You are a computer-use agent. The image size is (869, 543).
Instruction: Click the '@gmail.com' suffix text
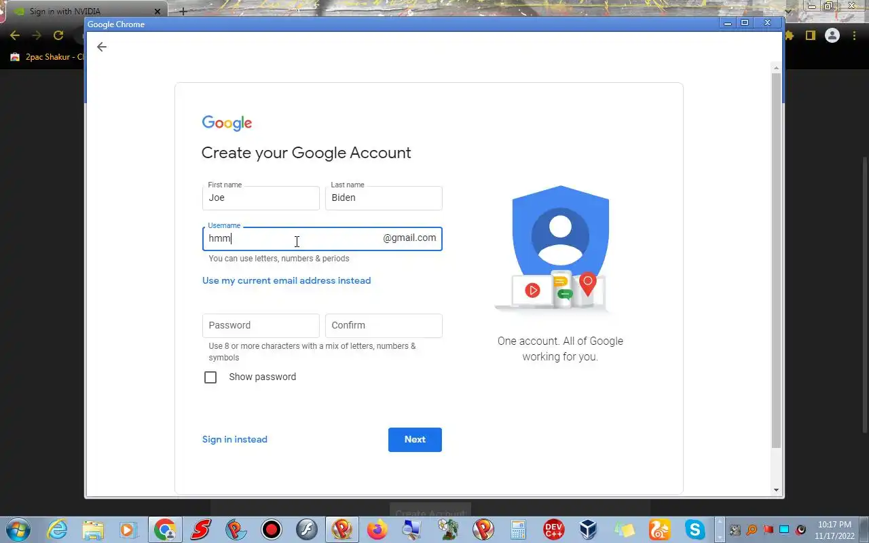409,238
